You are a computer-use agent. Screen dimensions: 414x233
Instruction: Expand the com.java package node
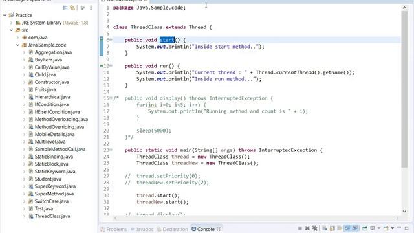point(17,38)
